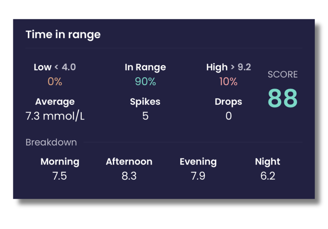Click the 0% low percentage value
Viewport: 328px width, 229px height.
coord(54,81)
